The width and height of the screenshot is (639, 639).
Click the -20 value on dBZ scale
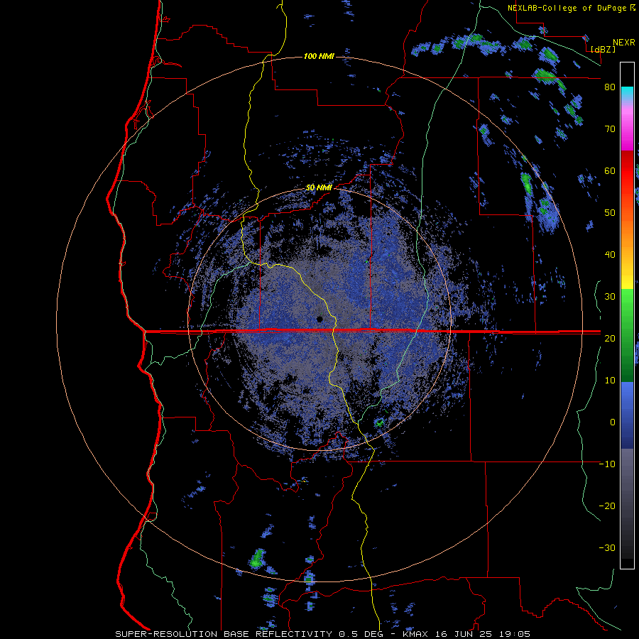[x=607, y=506]
